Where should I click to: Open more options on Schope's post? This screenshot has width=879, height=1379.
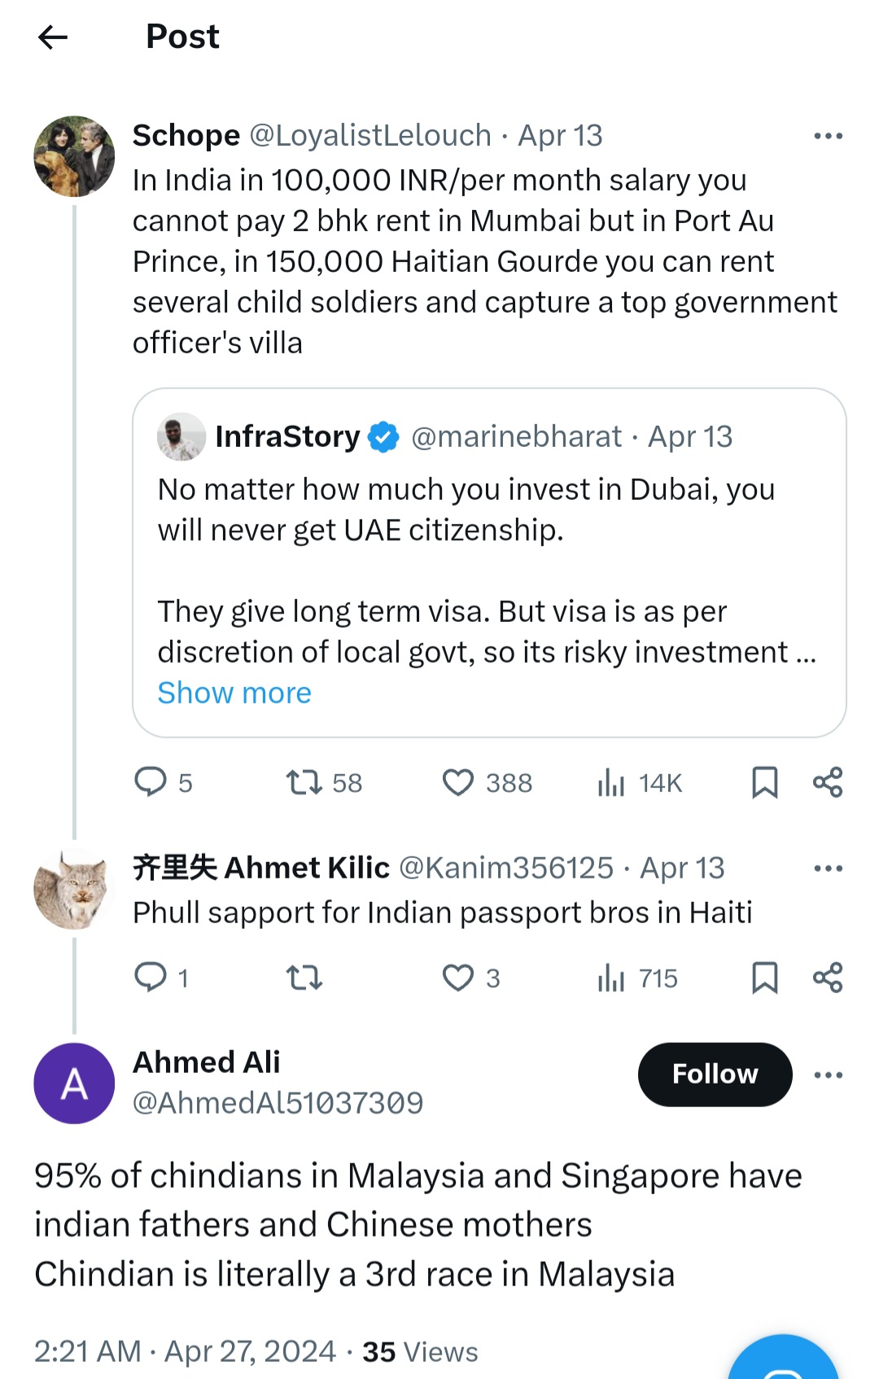[x=828, y=136]
